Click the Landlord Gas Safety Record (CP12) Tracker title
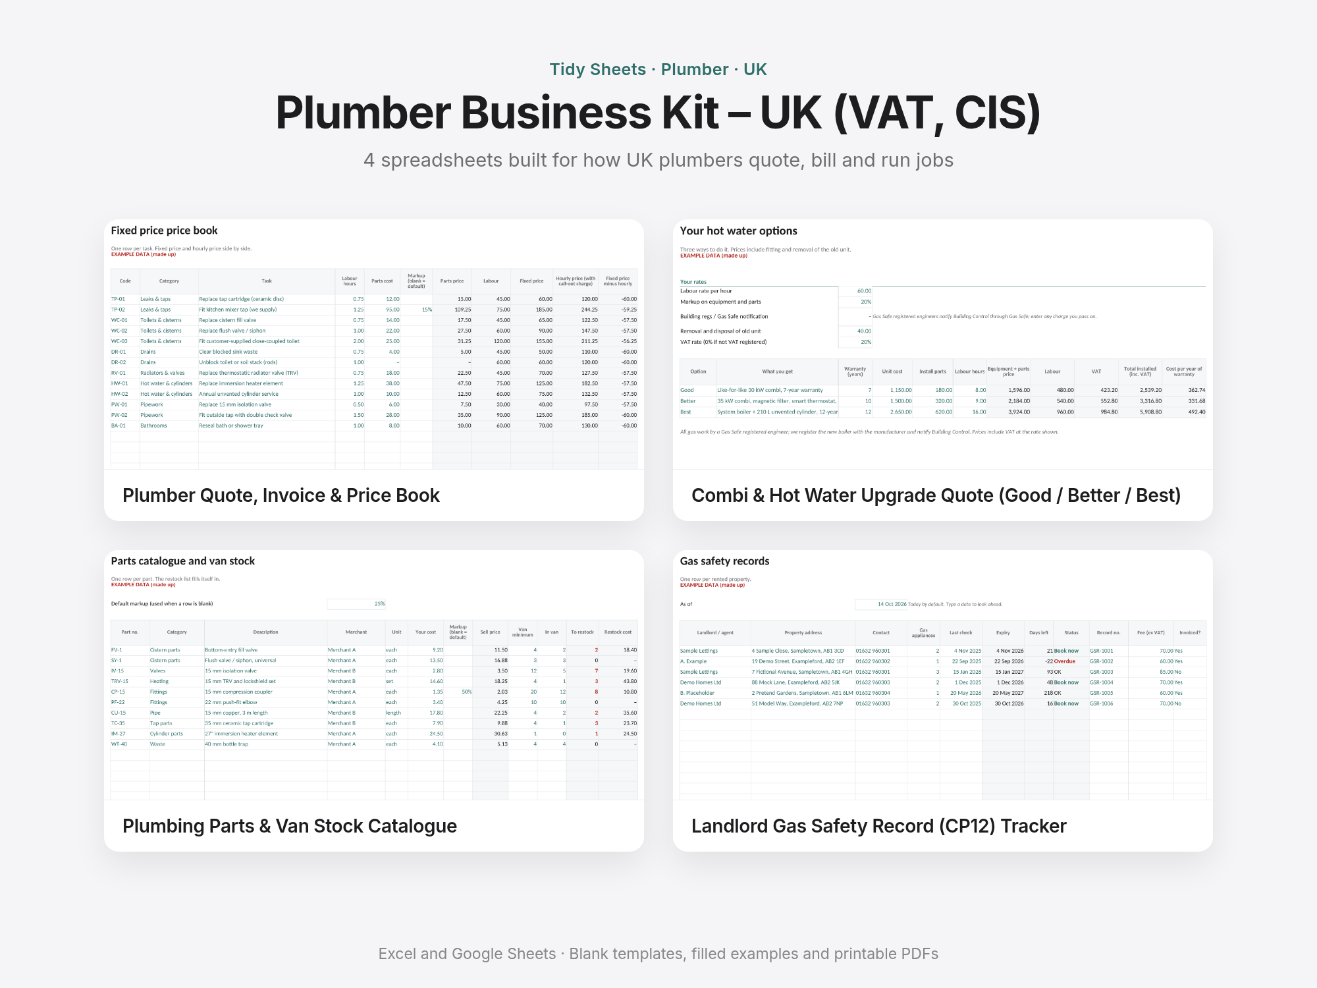The height and width of the screenshot is (988, 1317). point(878,826)
